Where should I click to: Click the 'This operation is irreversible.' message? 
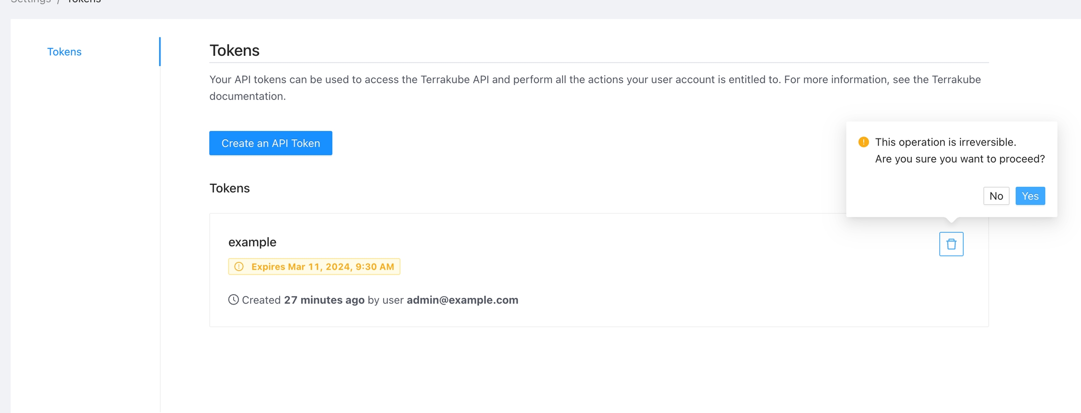tap(945, 142)
